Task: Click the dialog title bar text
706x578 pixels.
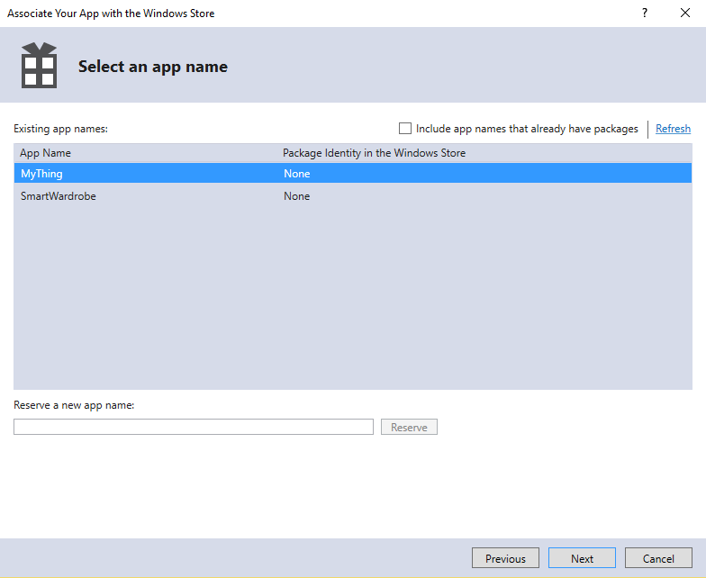Action: (111, 14)
